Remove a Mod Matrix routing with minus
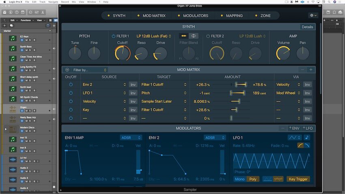This screenshot has width=345, height=194. pyautogui.click(x=302, y=70)
